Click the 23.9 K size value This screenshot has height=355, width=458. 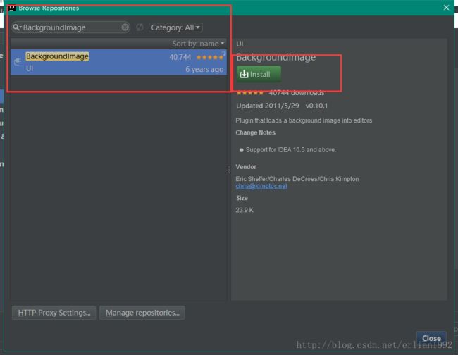(x=245, y=210)
